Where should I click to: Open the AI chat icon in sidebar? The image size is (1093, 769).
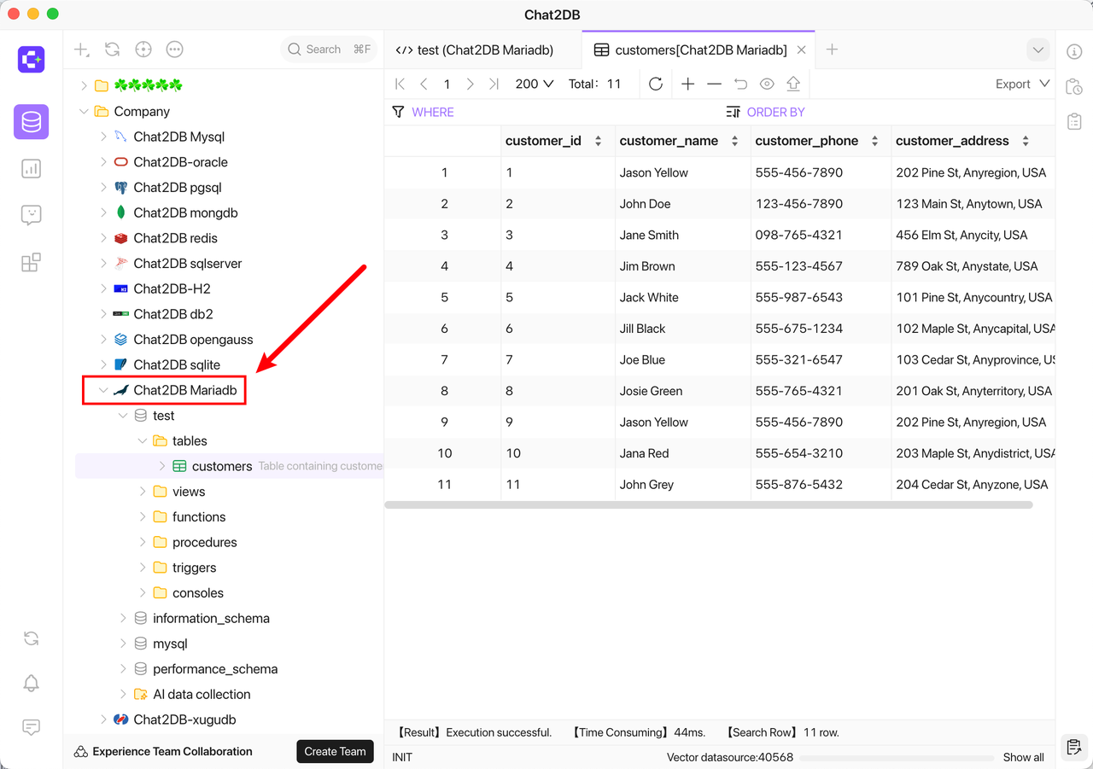pyautogui.click(x=31, y=215)
